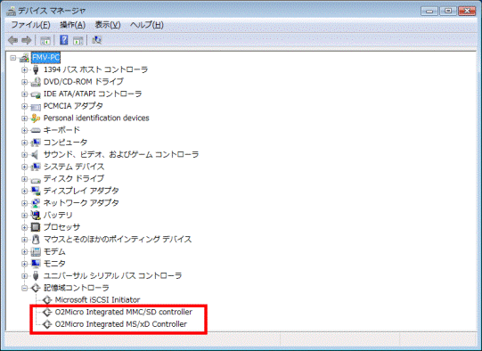Click the IDE ATA/ATAPI controller icon
This screenshot has width=482, height=351.
(36, 94)
